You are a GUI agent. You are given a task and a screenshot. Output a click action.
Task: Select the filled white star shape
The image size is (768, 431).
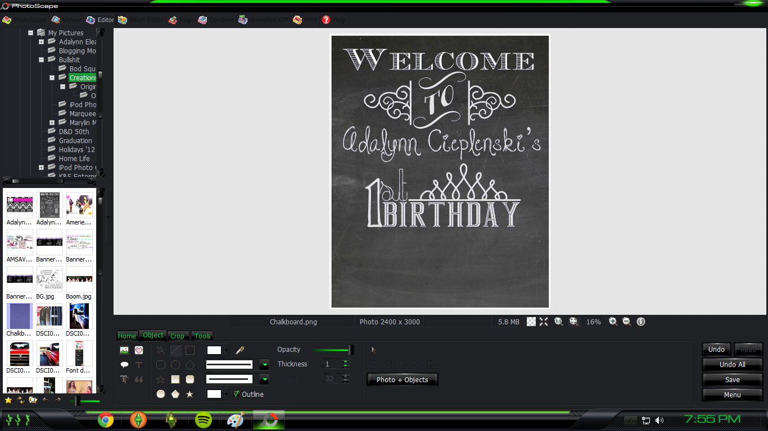click(x=190, y=395)
